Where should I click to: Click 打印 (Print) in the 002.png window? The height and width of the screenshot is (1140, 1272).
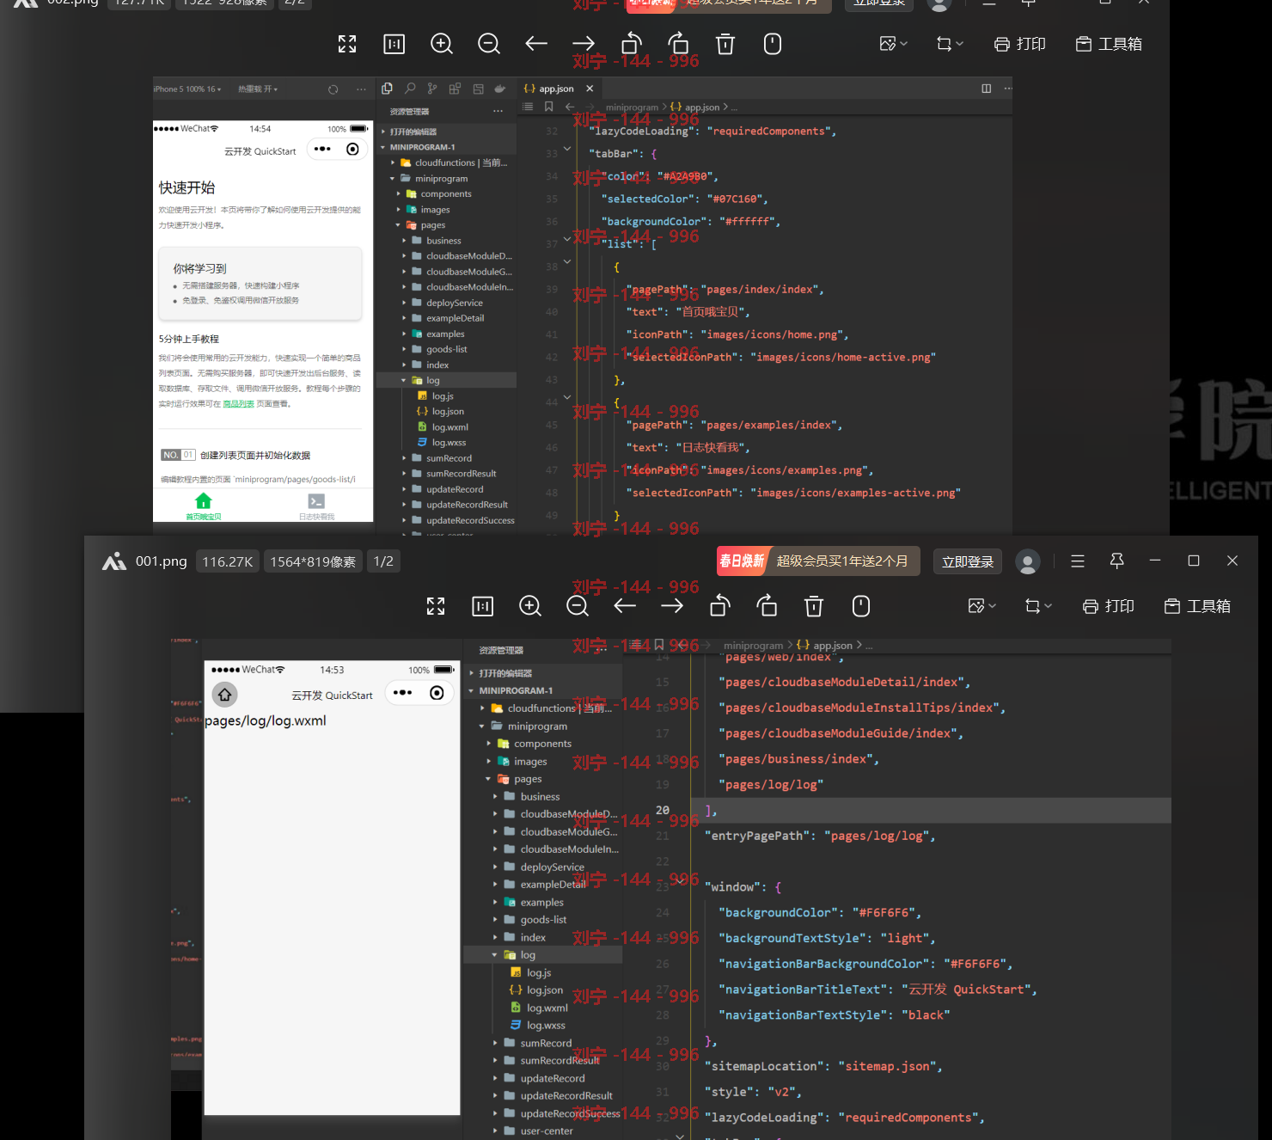1020,44
